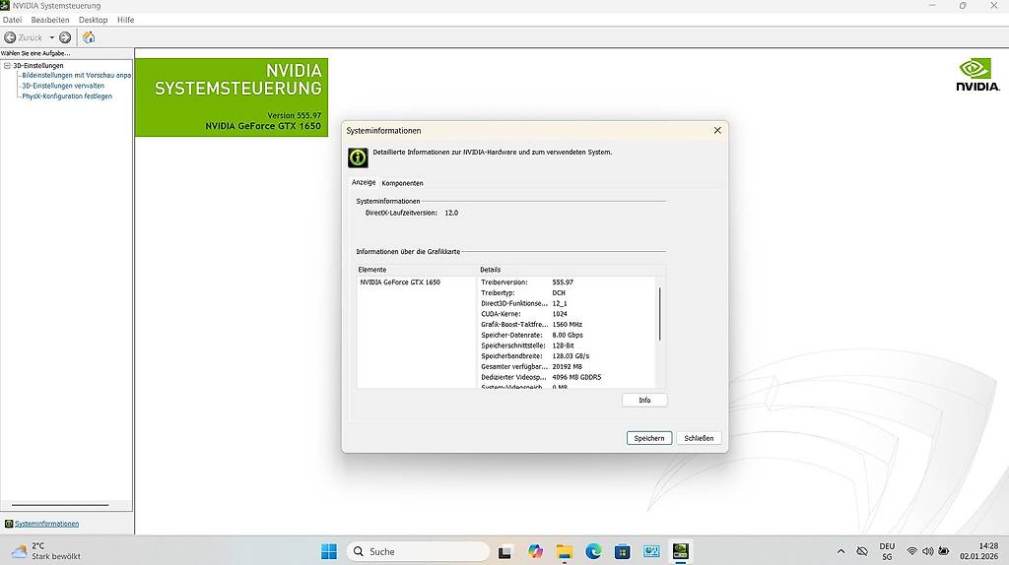Open File Explorer from the taskbar
1009x565 pixels.
click(x=565, y=551)
